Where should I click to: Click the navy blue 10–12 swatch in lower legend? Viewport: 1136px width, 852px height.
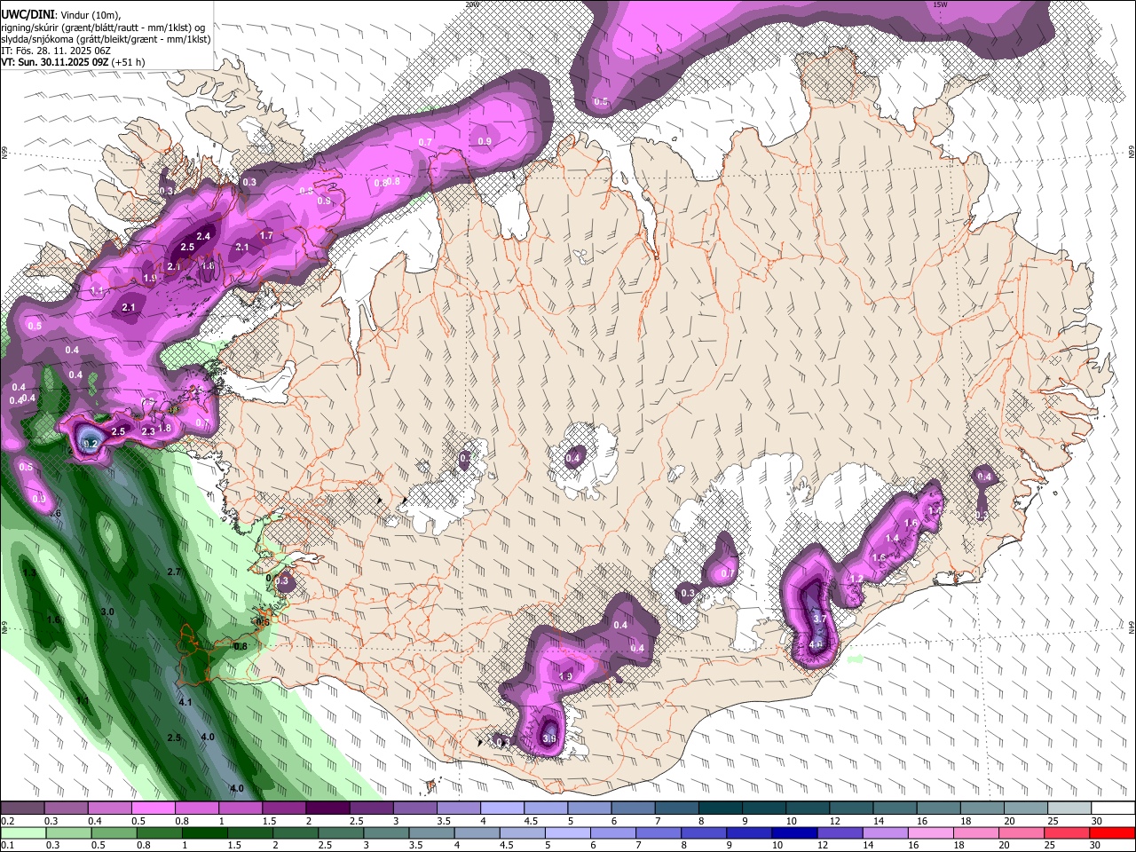793,832
